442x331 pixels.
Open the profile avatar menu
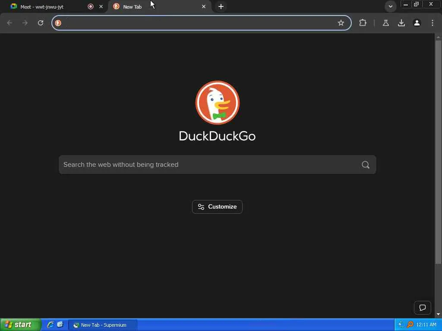[x=417, y=23]
